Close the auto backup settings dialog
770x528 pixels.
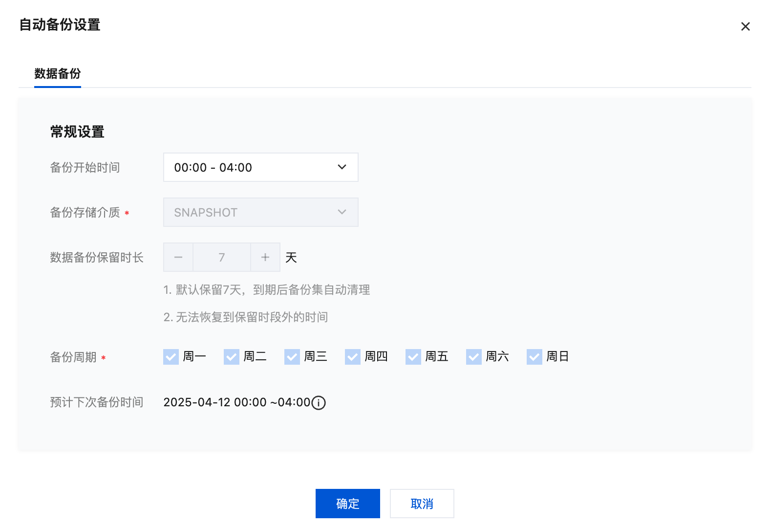pyautogui.click(x=745, y=26)
